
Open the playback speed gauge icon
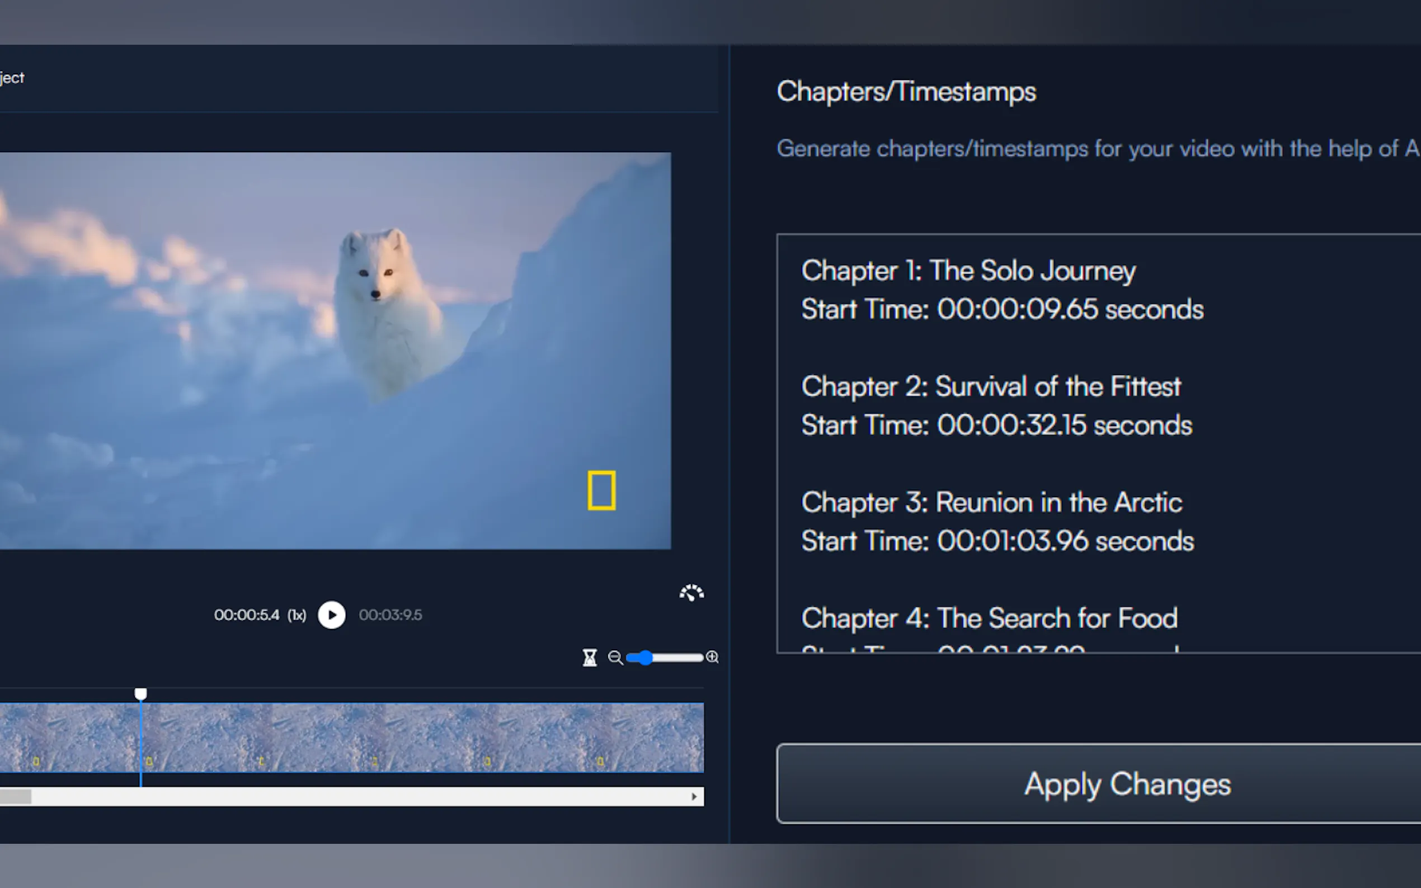point(691,593)
